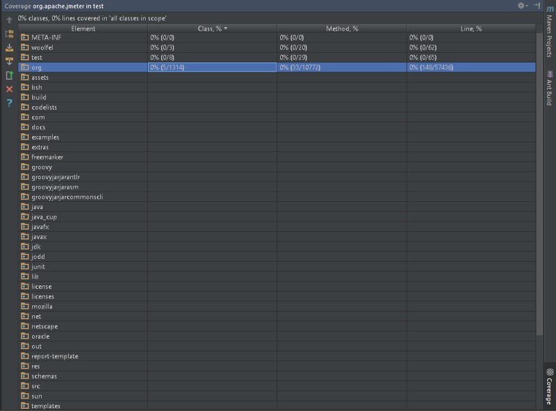Click the Up One Level arrow icon

tap(10, 20)
